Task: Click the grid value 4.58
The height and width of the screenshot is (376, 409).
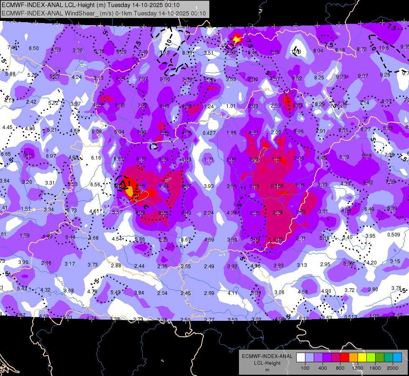Action: tap(303, 292)
